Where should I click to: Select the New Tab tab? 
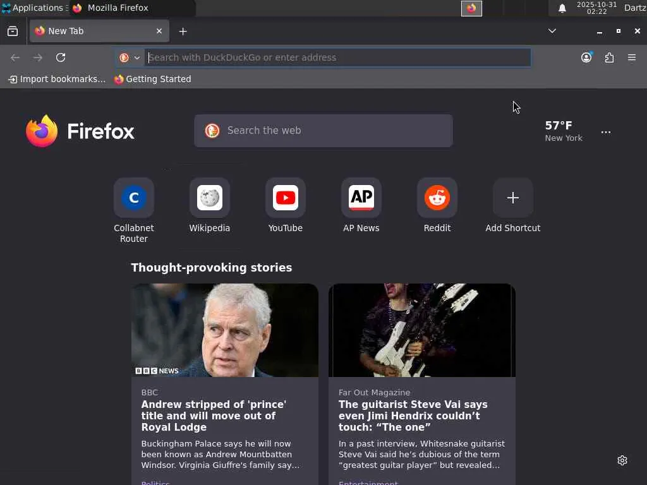[x=99, y=31]
